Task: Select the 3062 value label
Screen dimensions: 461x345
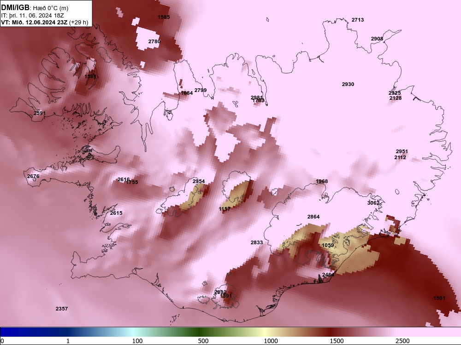Action: [373, 203]
